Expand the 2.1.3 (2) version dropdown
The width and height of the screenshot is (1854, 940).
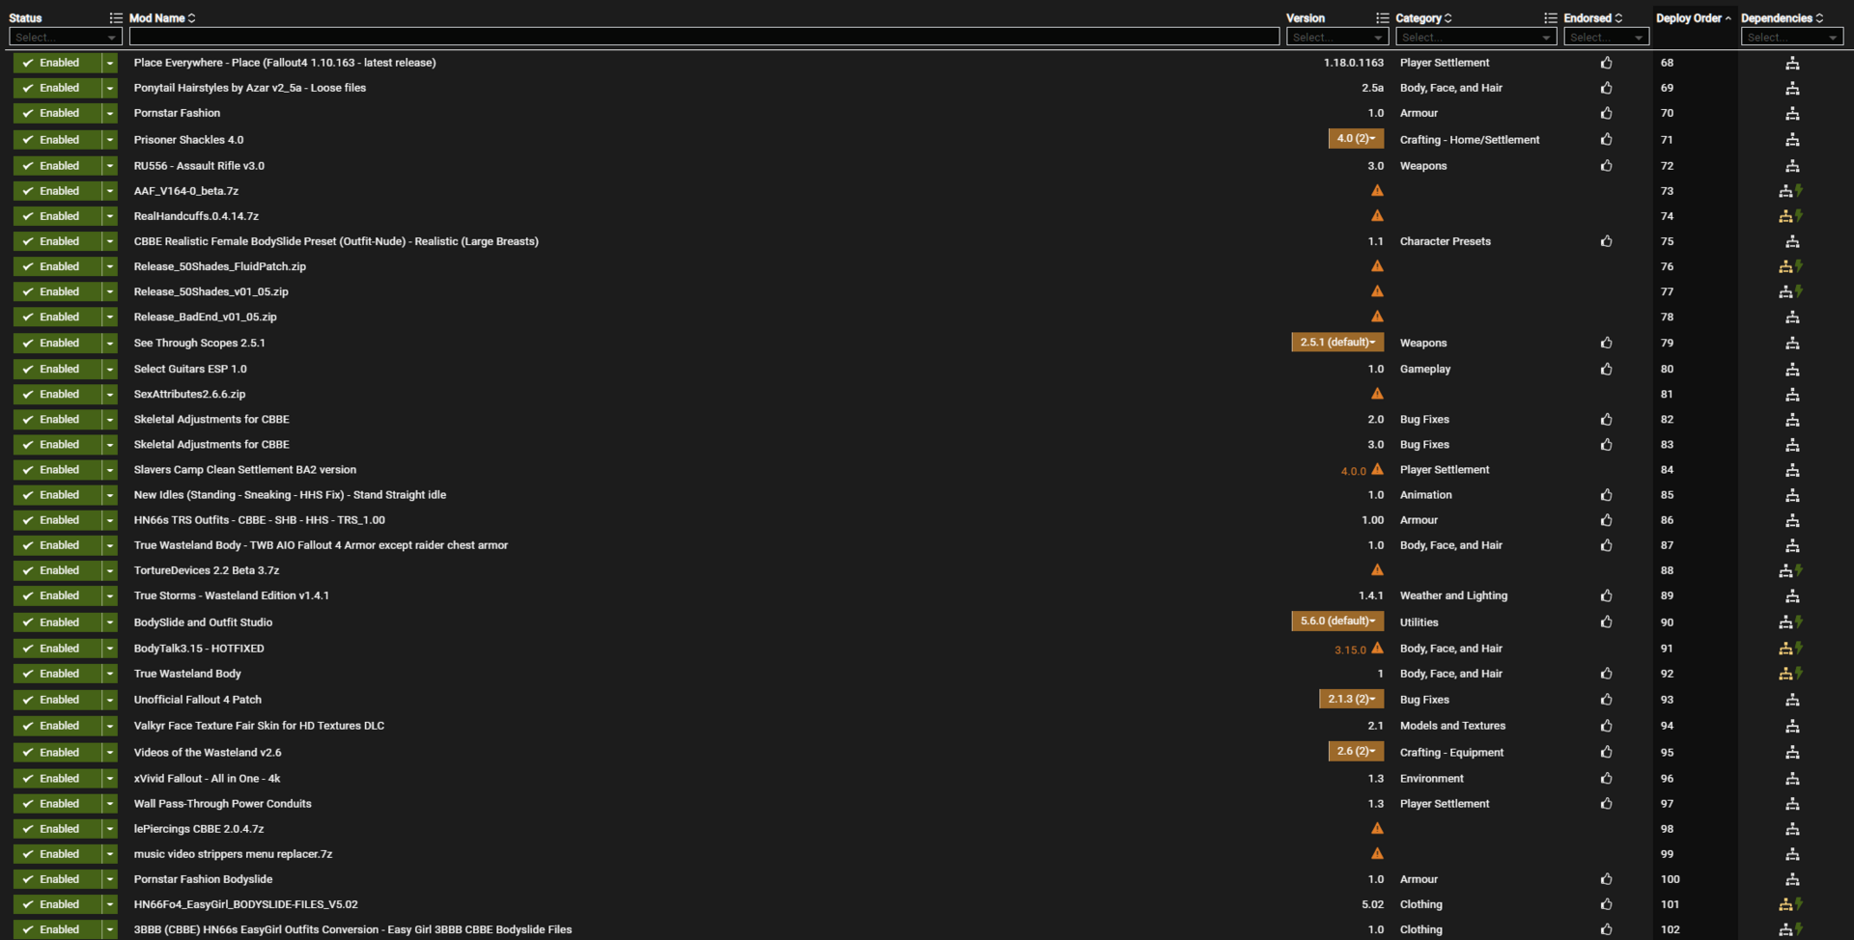(x=1351, y=699)
